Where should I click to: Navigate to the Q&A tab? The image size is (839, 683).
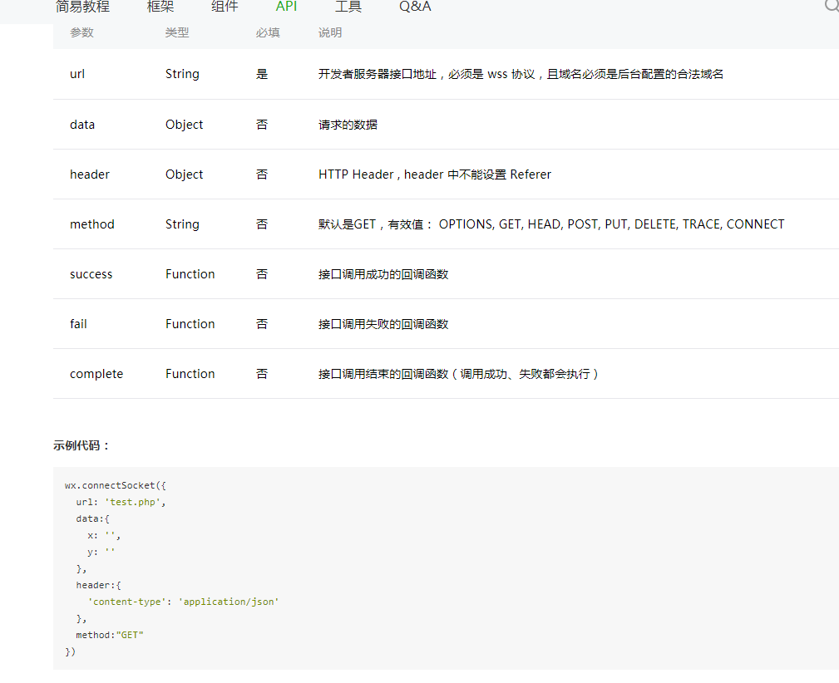(x=415, y=7)
